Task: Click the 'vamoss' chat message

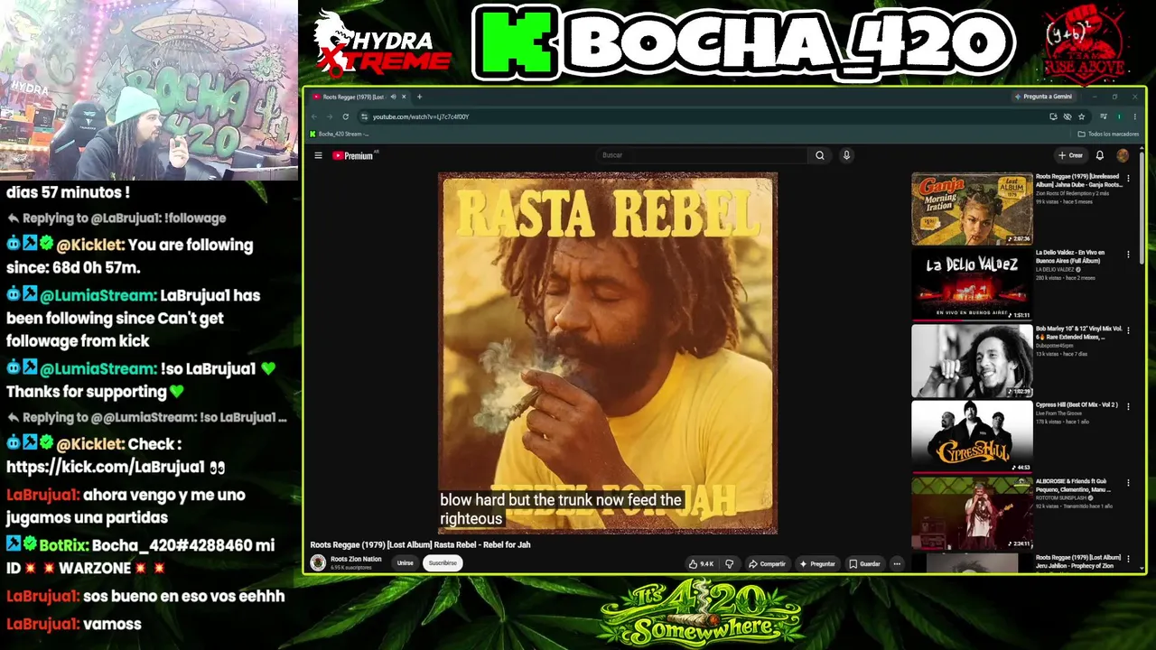Action: pyautogui.click(x=112, y=624)
